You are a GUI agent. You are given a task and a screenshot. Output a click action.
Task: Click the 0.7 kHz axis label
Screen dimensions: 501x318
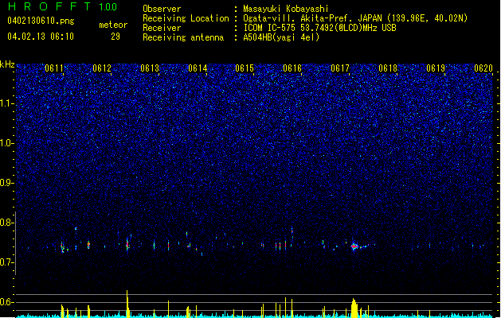click(6, 262)
